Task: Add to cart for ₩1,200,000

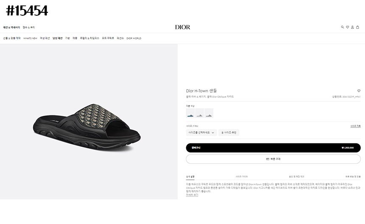Action: click(x=273, y=148)
